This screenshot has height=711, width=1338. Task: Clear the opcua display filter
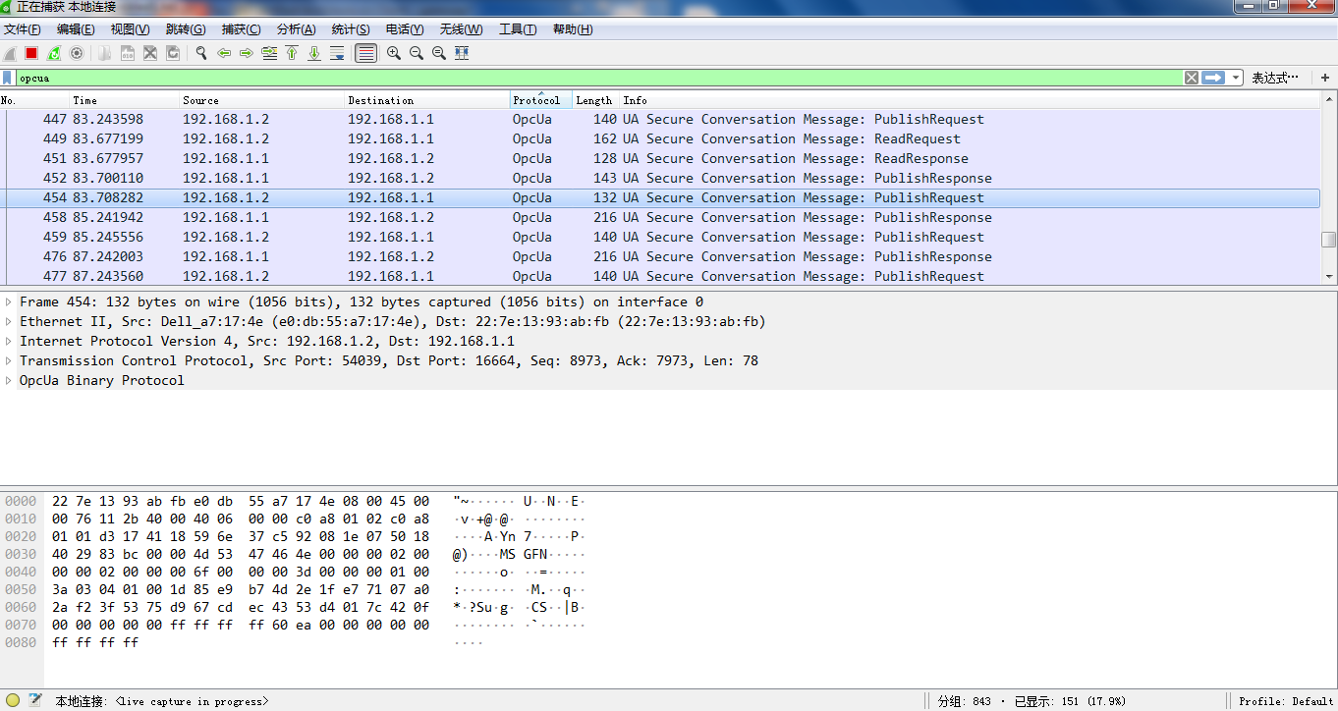[x=1191, y=78]
